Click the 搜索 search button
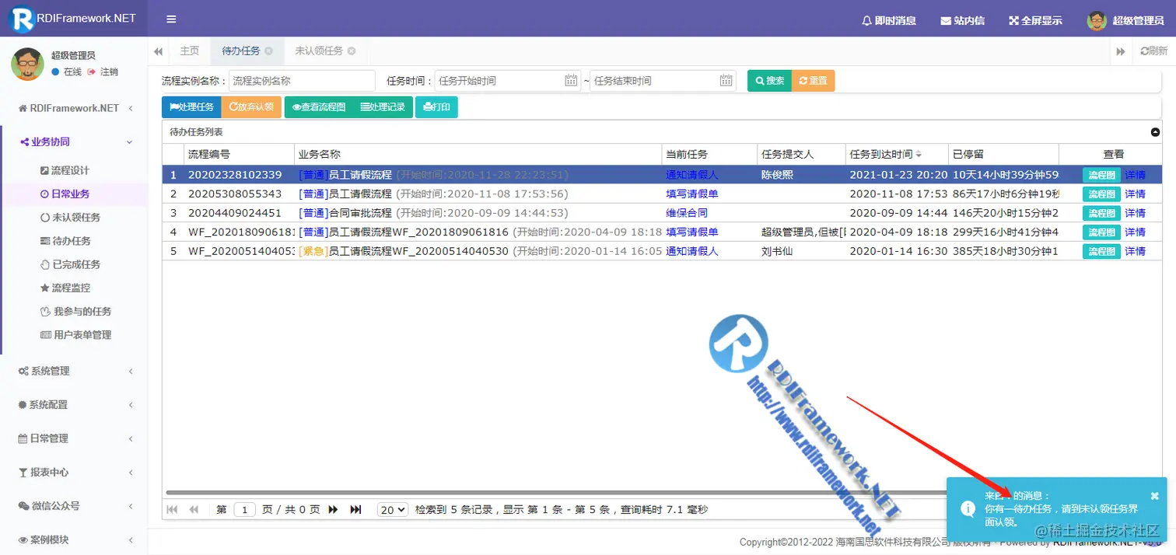Screen dimensions: 1176x555 pyautogui.click(x=768, y=80)
